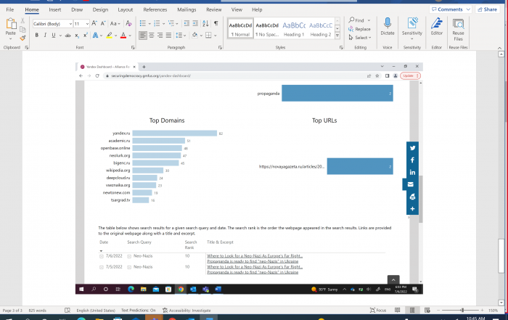Open the Reuse Files pane
Screen dimensions: 508x320
458,29
